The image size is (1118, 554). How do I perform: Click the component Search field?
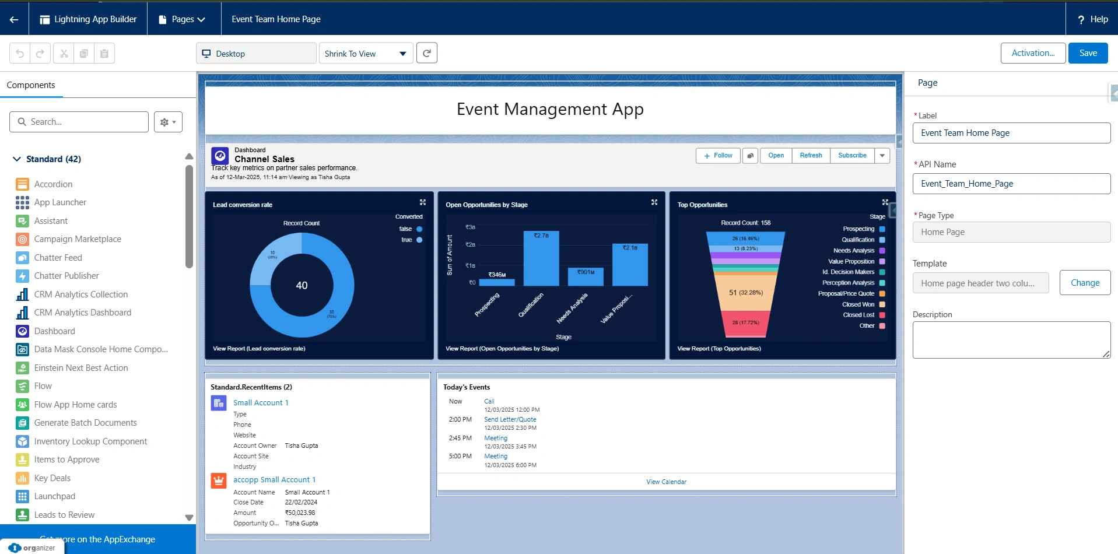click(x=79, y=122)
